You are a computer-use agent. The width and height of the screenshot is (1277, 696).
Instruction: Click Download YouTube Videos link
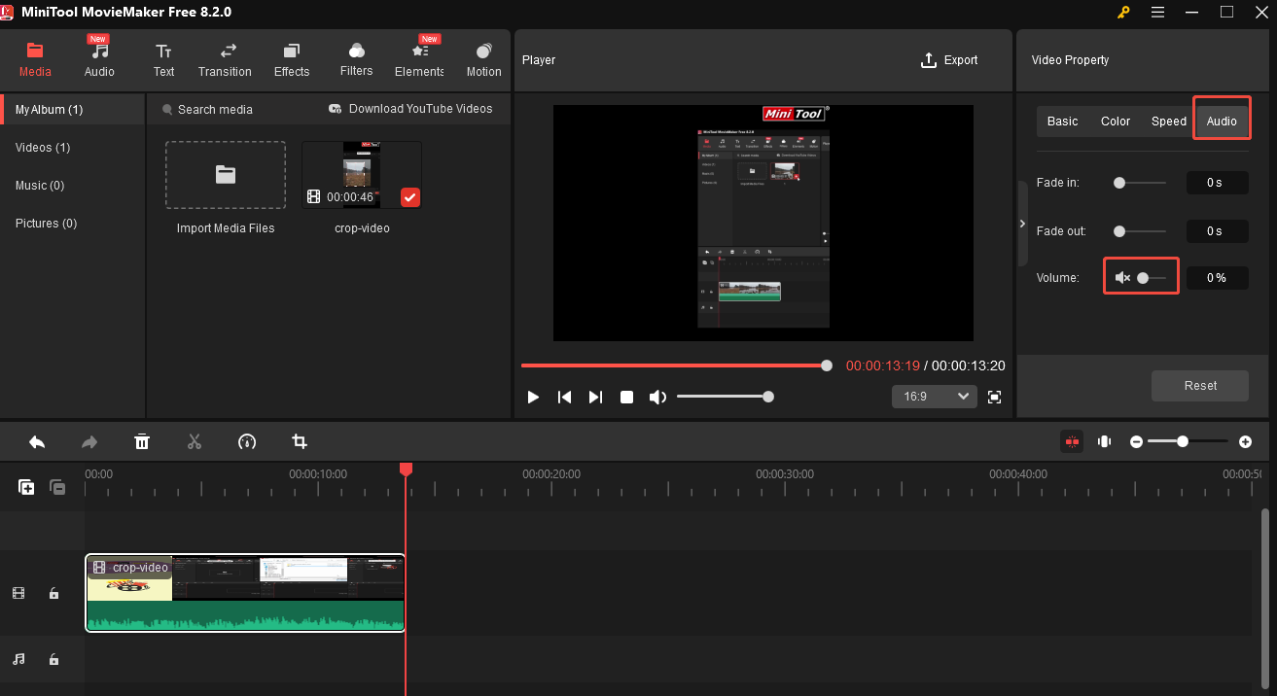(x=410, y=109)
